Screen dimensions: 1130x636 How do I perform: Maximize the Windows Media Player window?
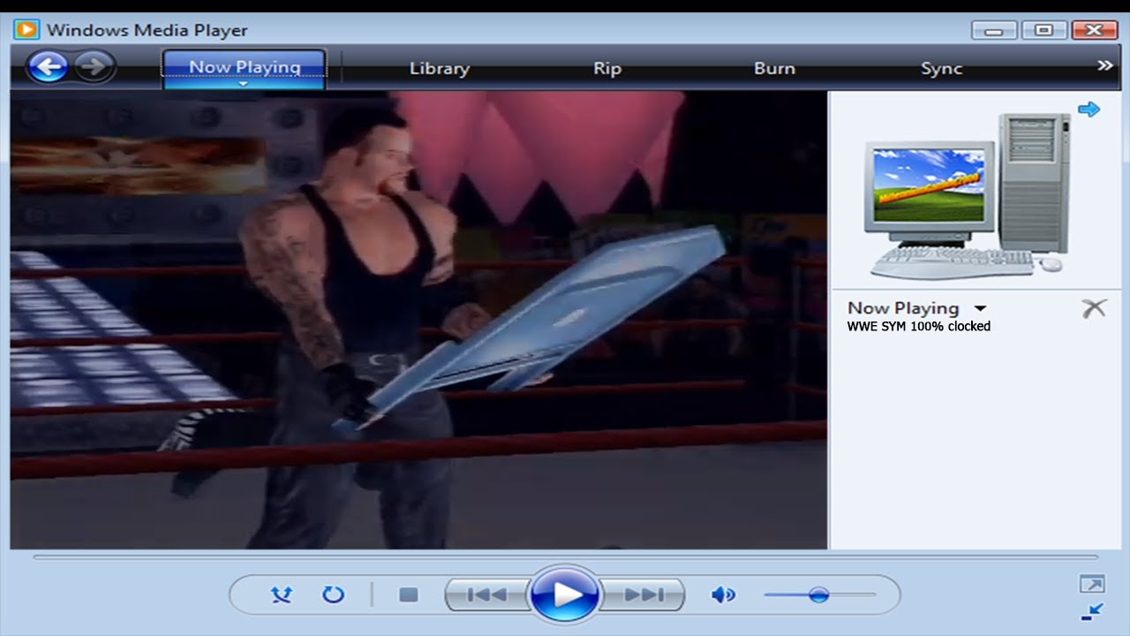[x=1044, y=30]
